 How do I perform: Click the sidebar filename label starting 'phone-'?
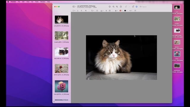point(61,75)
